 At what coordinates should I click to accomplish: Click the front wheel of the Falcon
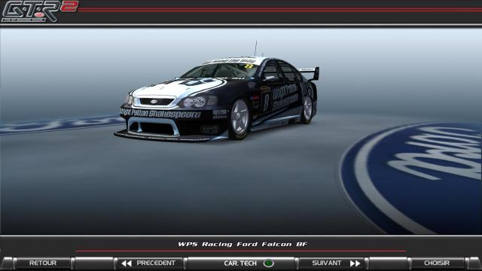(239, 119)
